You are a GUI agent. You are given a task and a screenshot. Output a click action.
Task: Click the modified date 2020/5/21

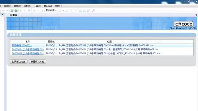point(51,45)
